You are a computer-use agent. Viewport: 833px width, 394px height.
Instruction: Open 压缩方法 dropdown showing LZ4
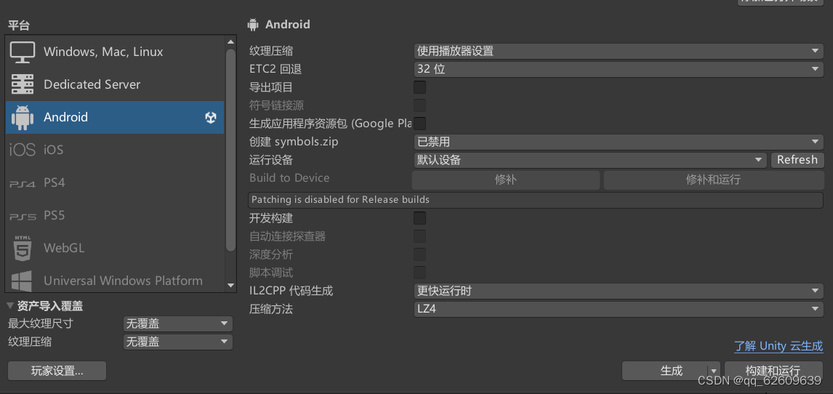619,309
